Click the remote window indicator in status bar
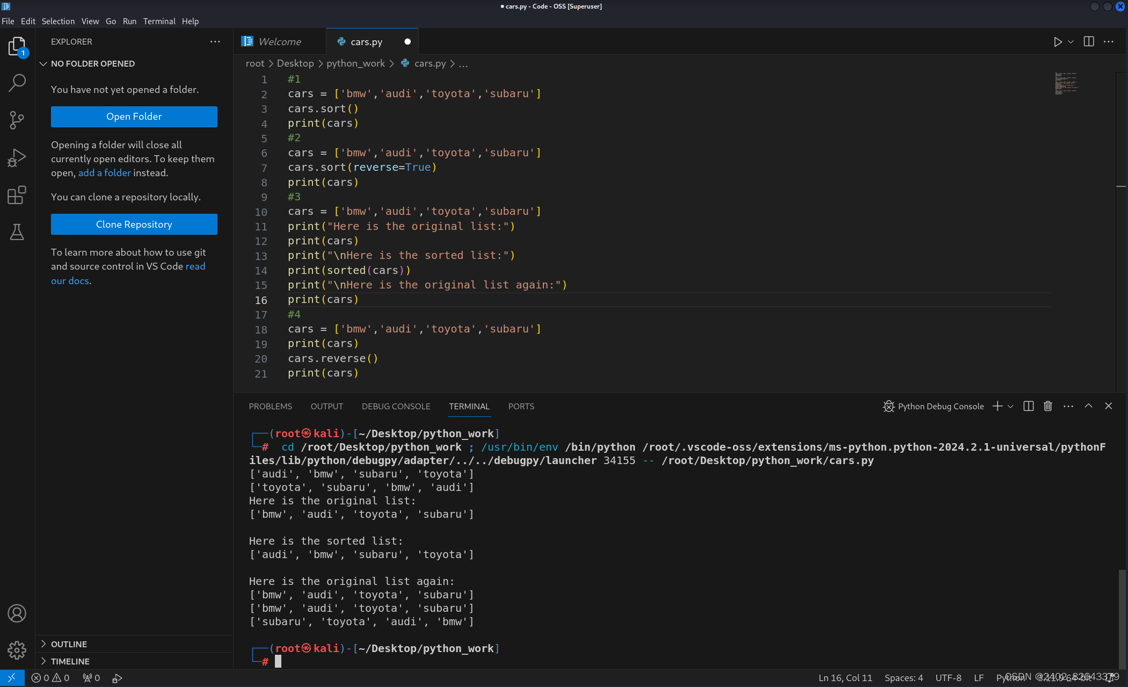 tap(12, 678)
